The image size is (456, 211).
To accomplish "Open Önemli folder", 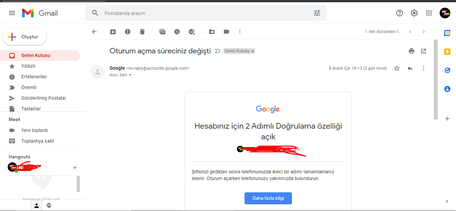I will click(x=40, y=87).
